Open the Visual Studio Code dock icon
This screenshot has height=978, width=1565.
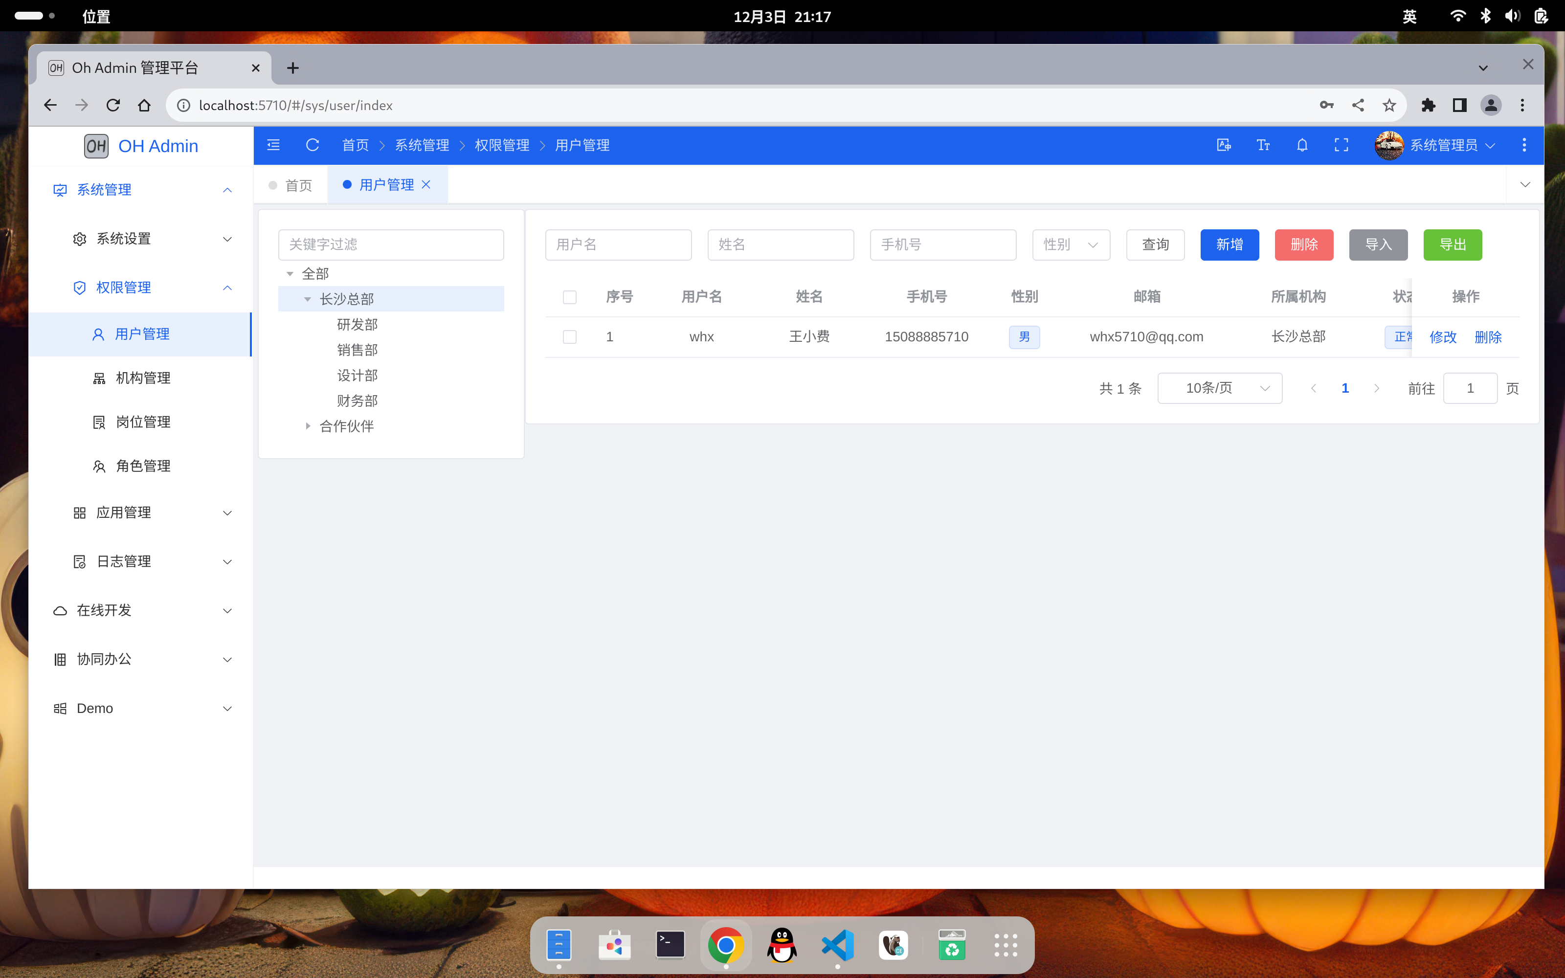(837, 945)
